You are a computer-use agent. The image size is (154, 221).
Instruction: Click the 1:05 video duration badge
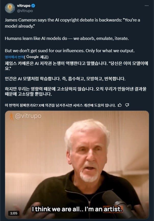click(14, 213)
